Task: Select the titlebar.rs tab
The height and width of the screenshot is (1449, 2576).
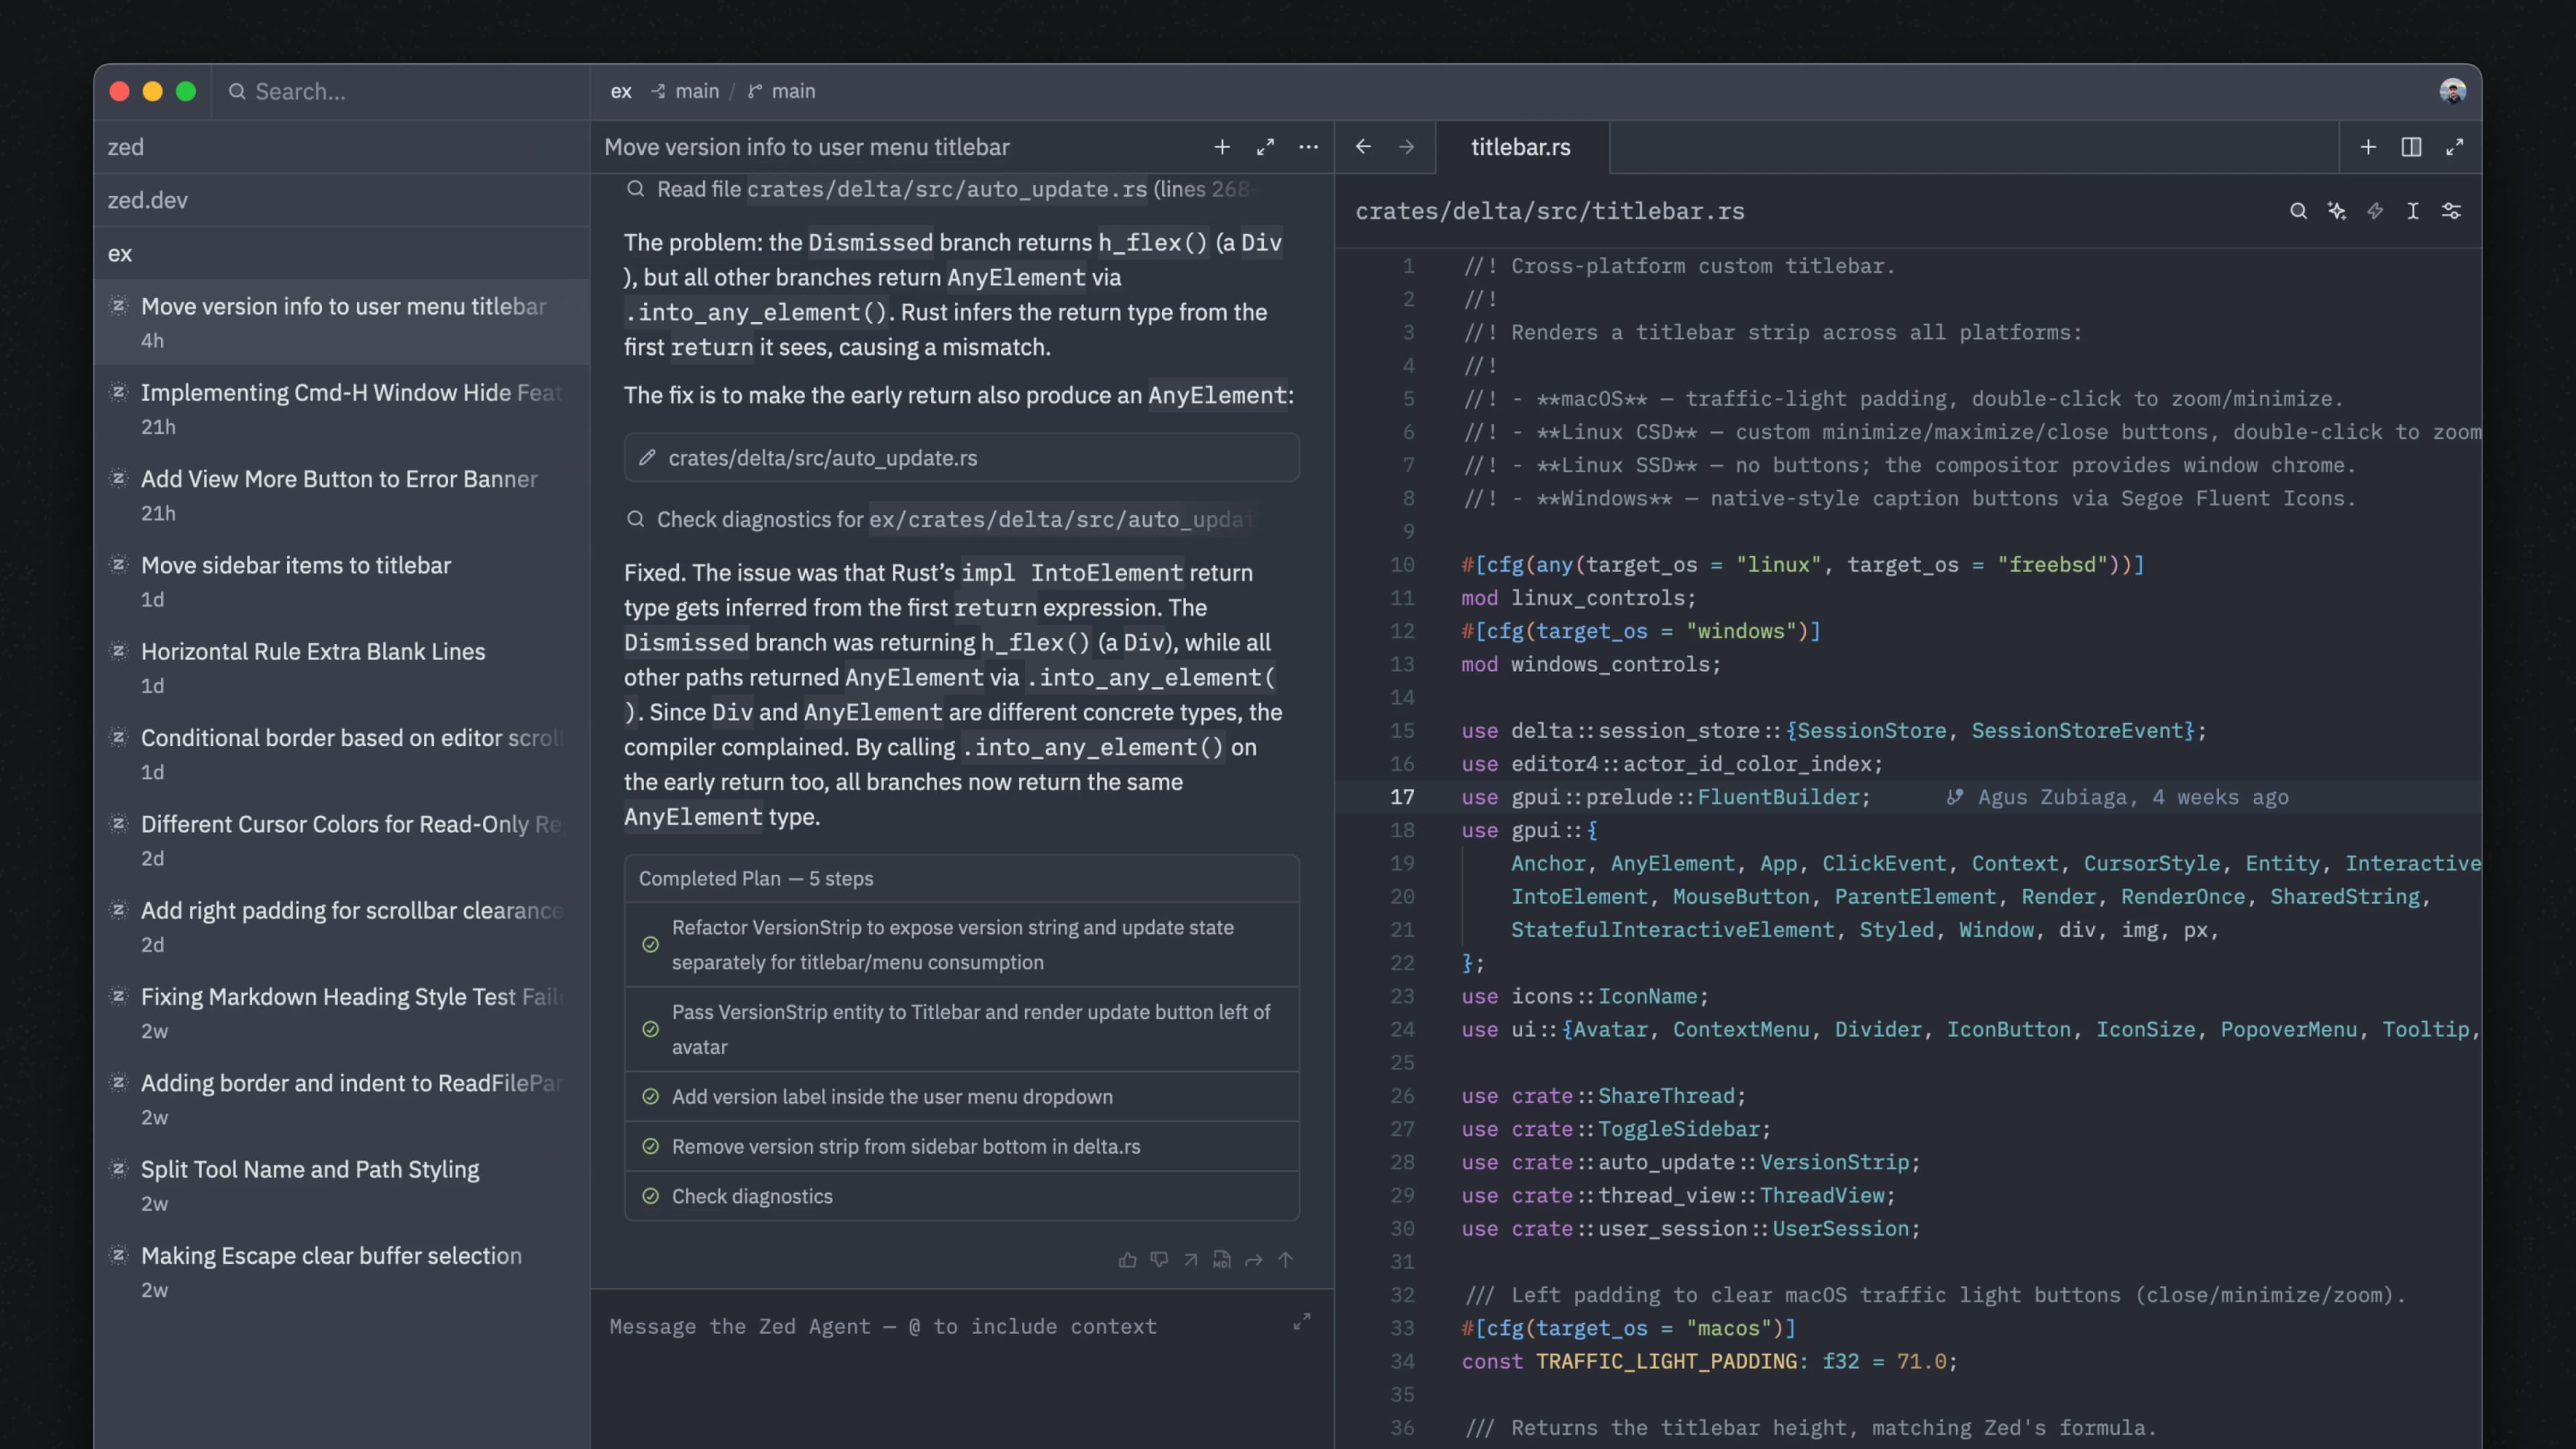Action: click(1520, 147)
